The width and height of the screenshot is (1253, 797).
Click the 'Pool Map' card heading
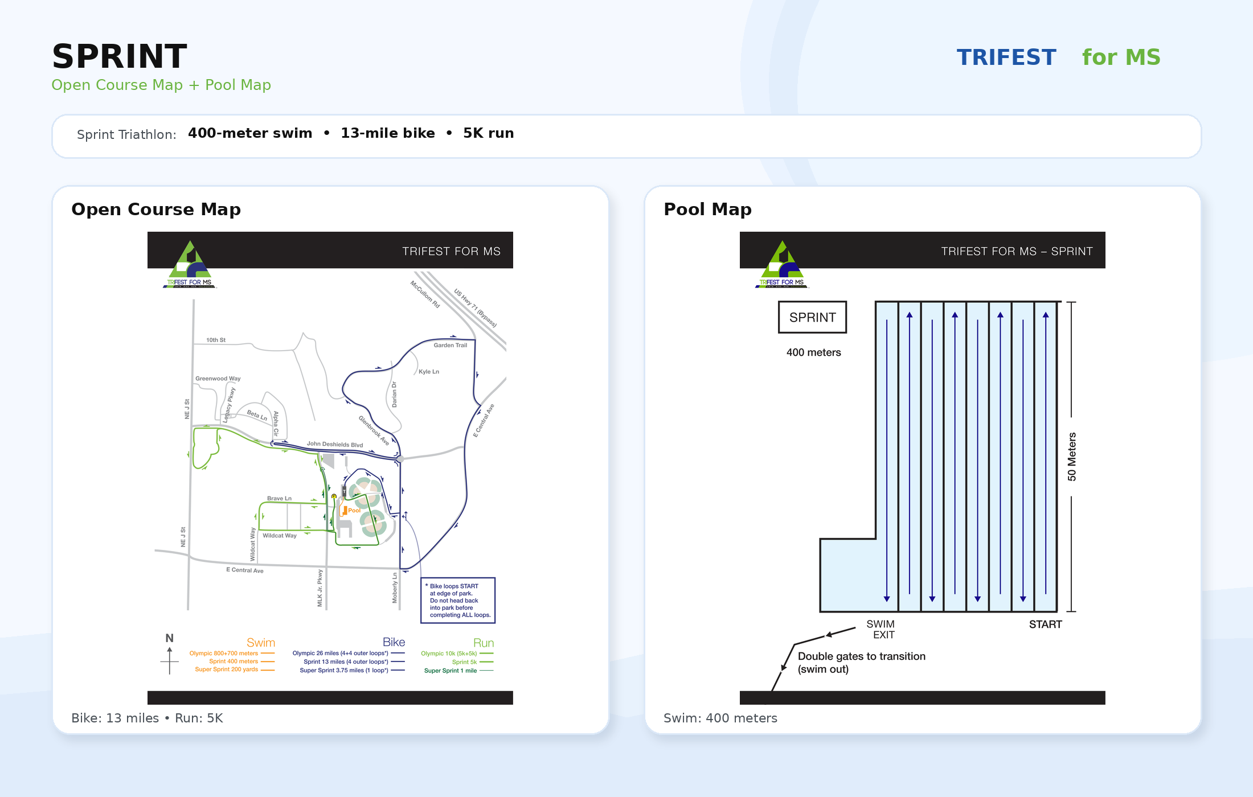[707, 209]
